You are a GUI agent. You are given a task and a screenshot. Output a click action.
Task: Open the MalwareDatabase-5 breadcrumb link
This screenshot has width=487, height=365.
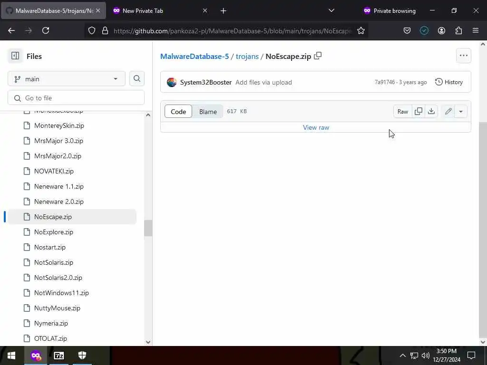(195, 56)
